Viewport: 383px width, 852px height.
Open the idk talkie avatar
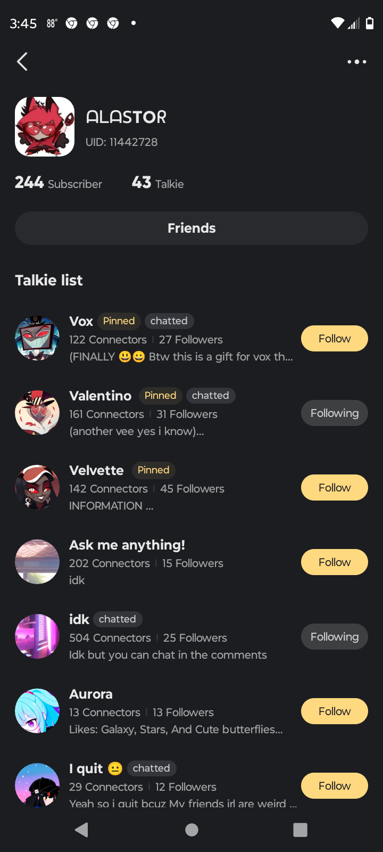[x=37, y=637]
